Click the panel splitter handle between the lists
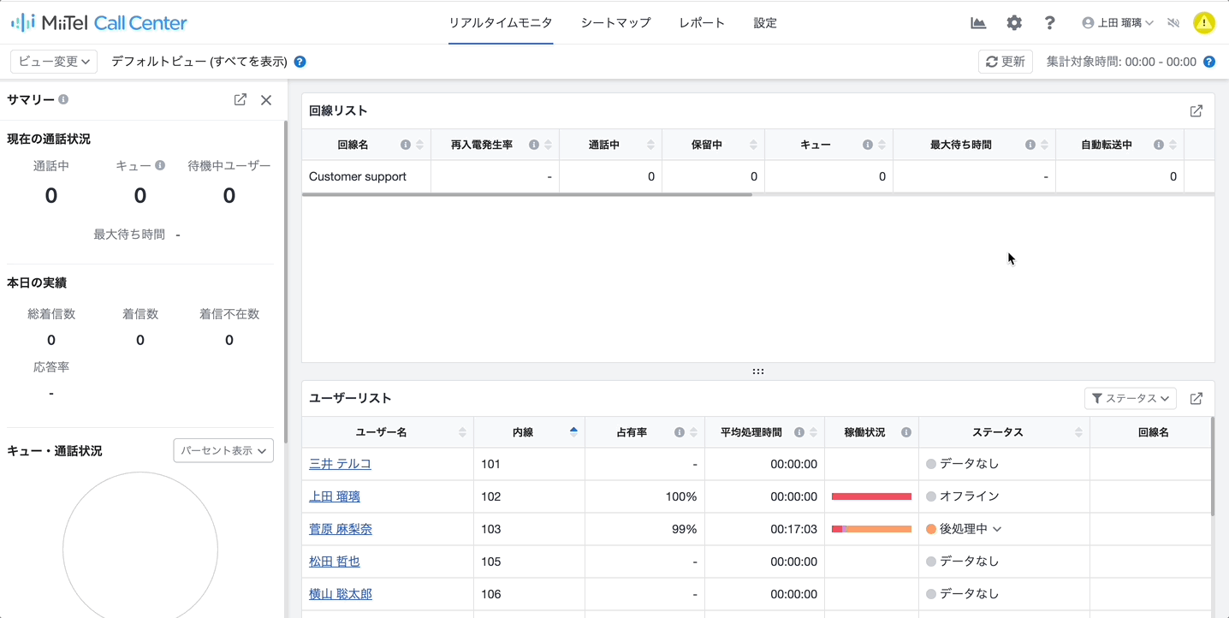The width and height of the screenshot is (1229, 618). [x=758, y=371]
